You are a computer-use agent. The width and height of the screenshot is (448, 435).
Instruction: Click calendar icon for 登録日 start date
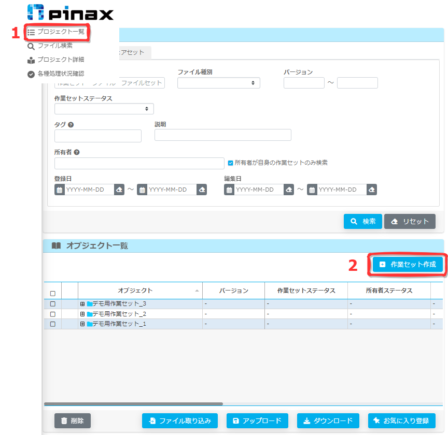click(59, 190)
